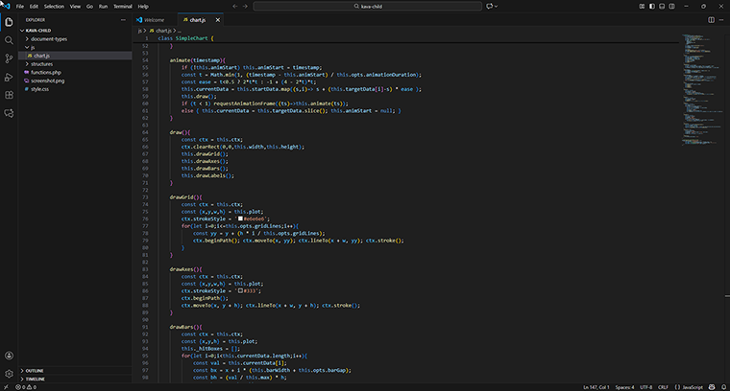Open the Go menu
Screen dimensions: 730x391
89,7
